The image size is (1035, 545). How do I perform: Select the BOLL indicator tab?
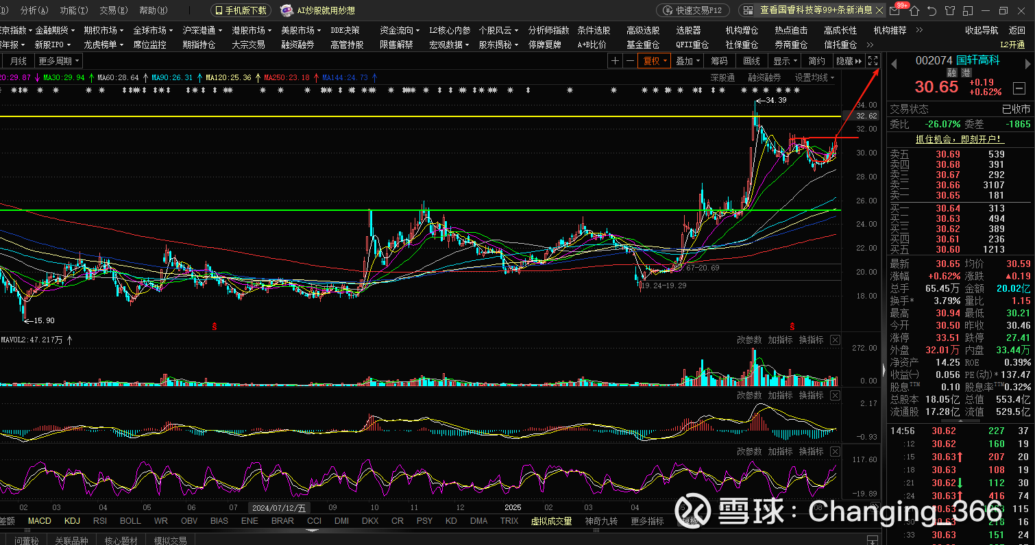(x=130, y=521)
